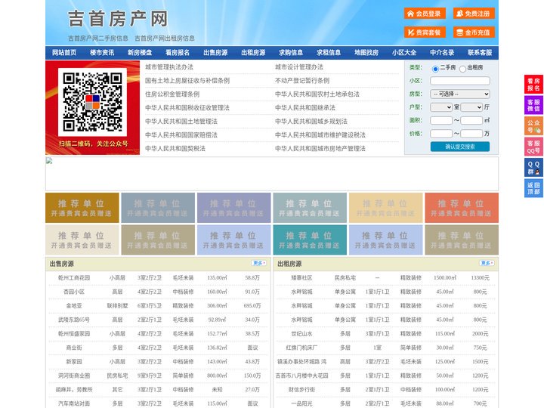
Task: Focus the maximum 价格 input field
Action: coord(471,134)
